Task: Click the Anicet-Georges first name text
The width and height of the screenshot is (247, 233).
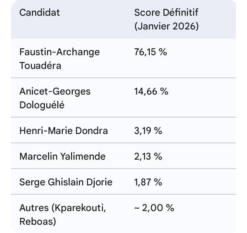Action: [x=55, y=91]
